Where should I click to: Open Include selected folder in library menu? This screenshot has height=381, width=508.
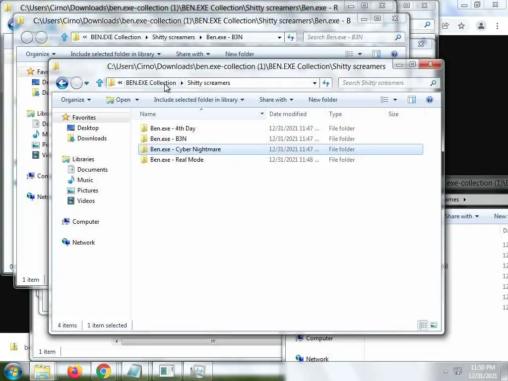199,100
